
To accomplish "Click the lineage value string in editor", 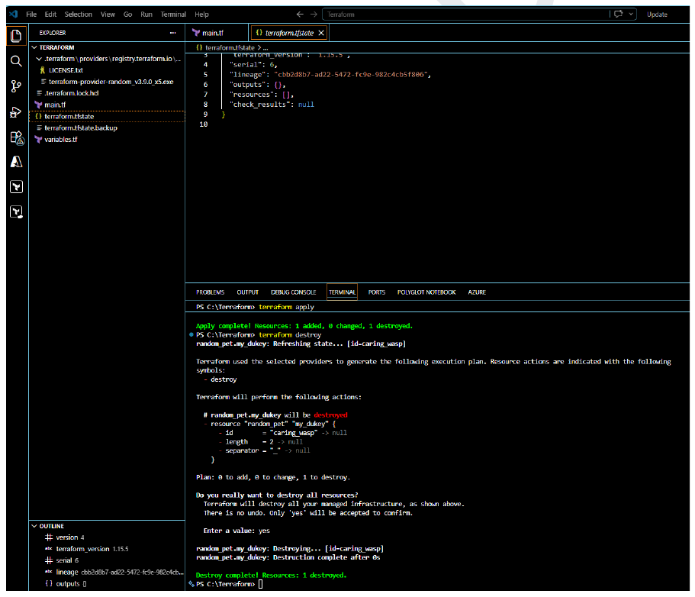I will tap(351, 75).
